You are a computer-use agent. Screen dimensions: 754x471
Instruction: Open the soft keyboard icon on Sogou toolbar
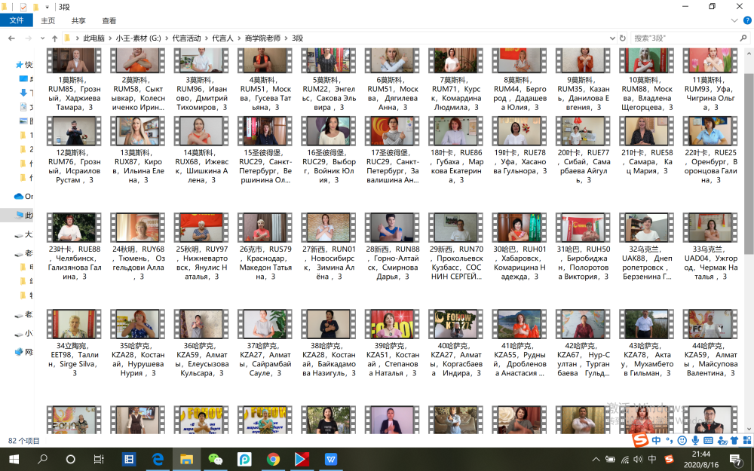(x=708, y=440)
